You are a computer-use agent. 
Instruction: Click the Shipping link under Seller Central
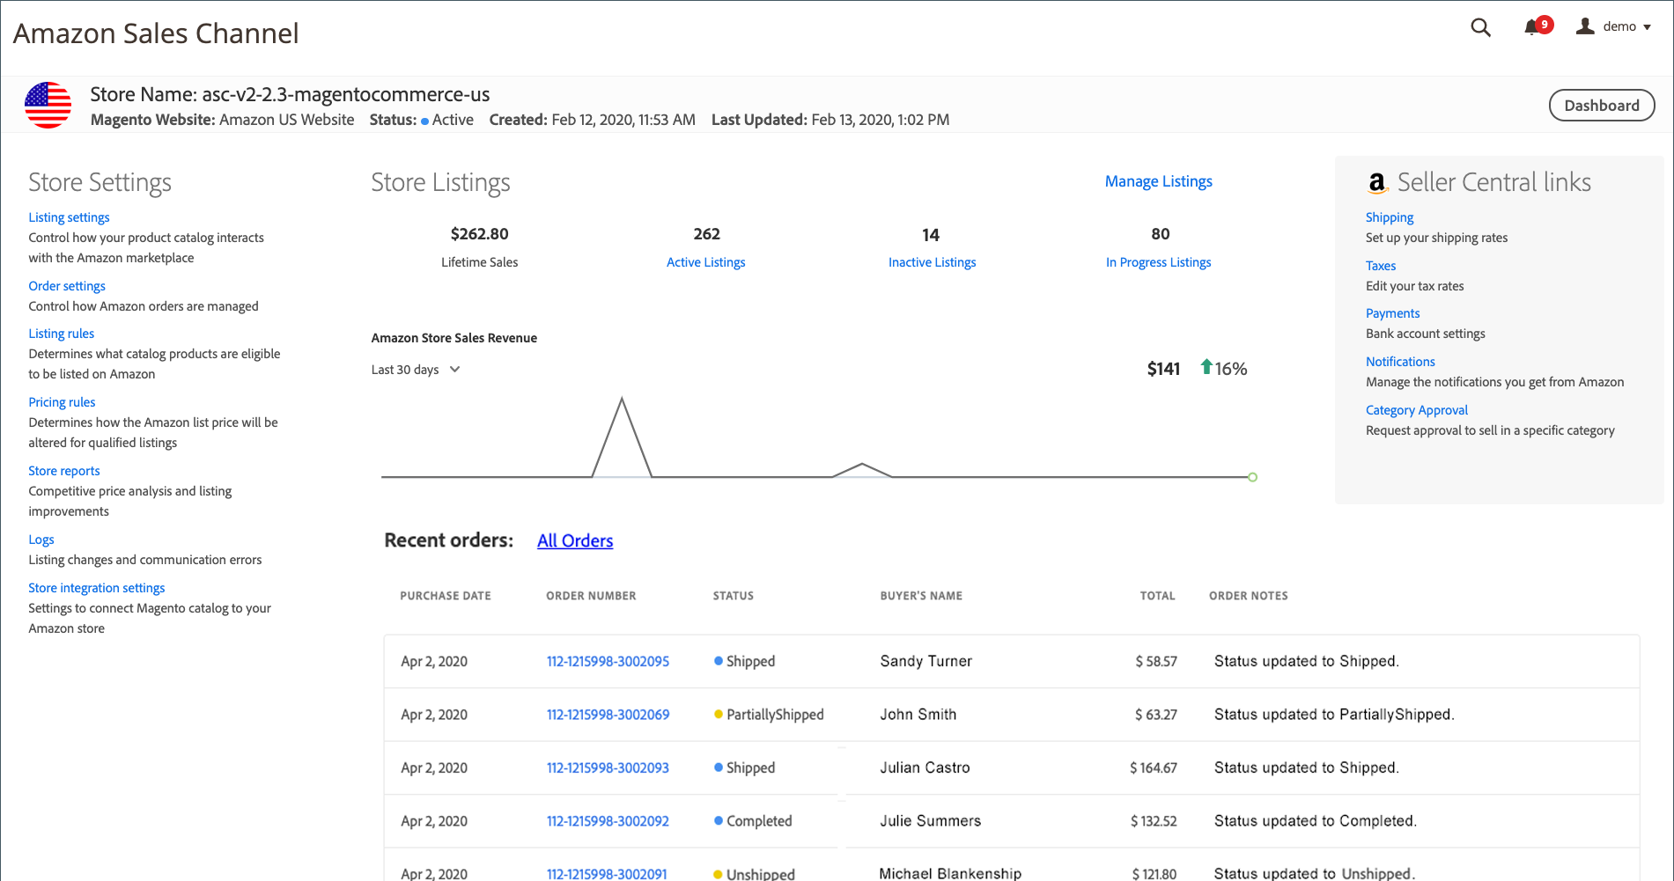(x=1389, y=217)
